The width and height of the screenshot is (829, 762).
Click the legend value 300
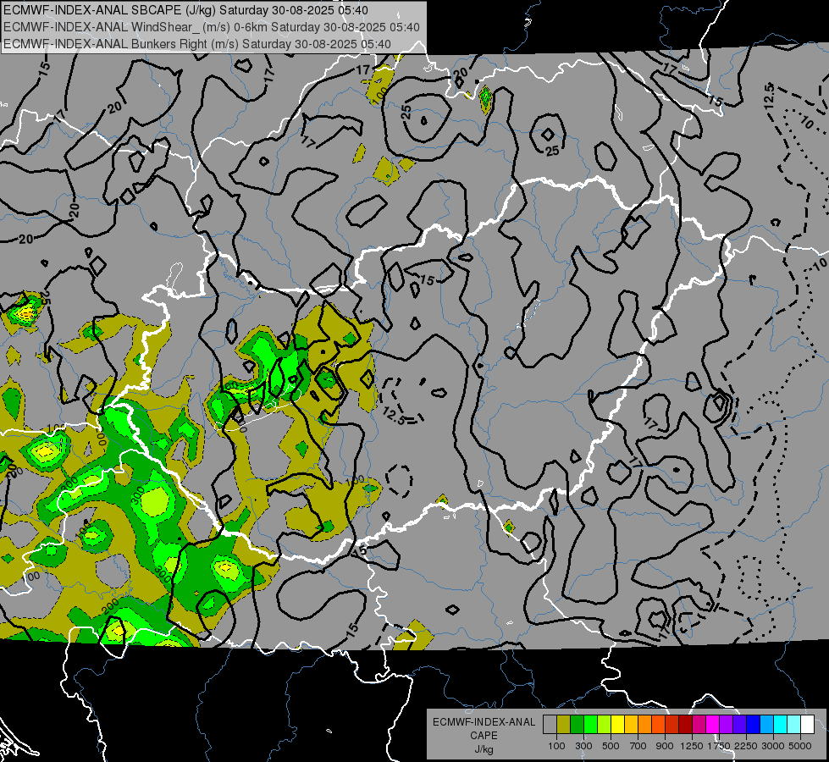[x=583, y=746]
